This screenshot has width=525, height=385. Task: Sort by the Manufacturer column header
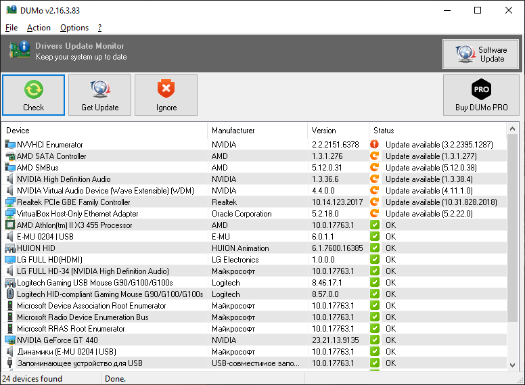tap(258, 131)
